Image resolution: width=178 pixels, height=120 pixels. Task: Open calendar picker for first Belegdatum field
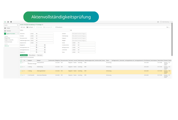[x=36, y=45]
